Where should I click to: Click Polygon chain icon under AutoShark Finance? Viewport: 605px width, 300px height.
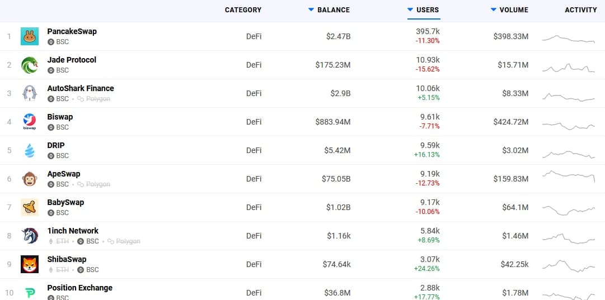(x=81, y=99)
